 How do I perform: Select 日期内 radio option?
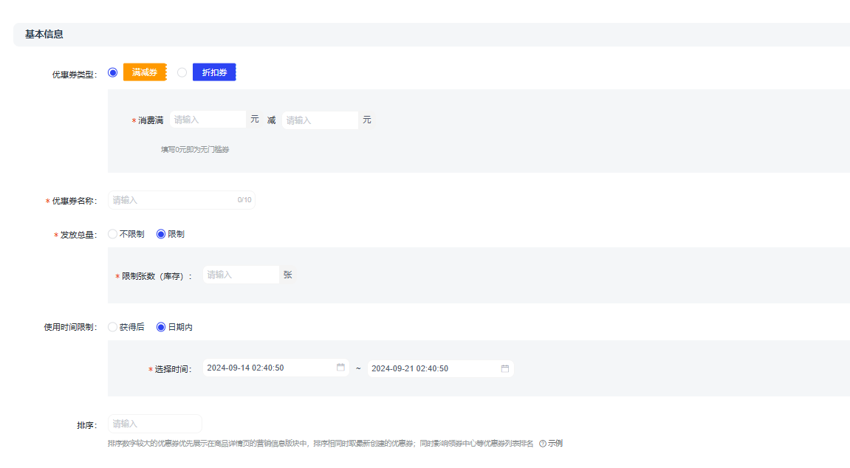[x=161, y=327]
